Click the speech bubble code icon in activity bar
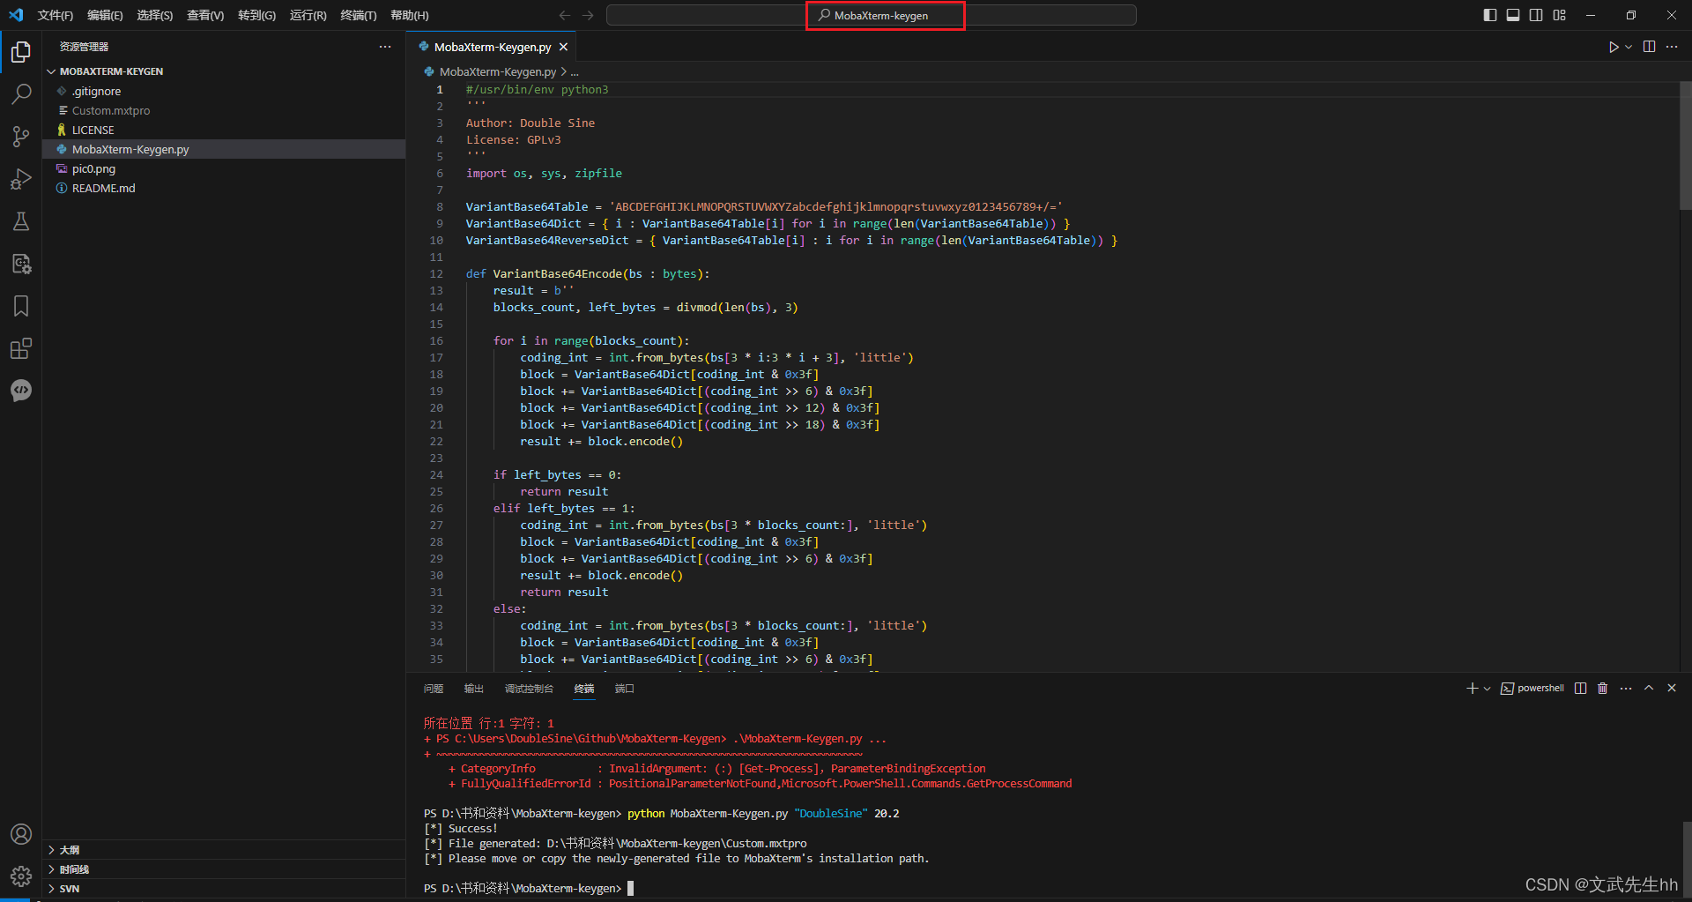 pos(21,391)
